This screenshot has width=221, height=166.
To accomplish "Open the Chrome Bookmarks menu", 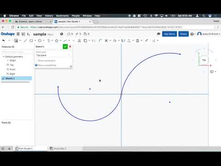I will click(x=62, y=16).
